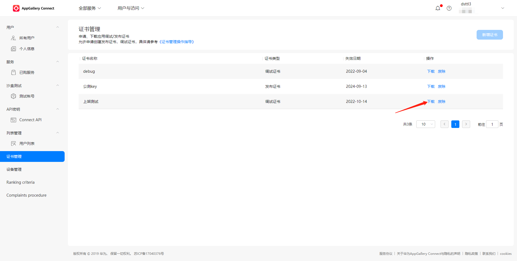Open Complaints procedure in the sidebar
The height and width of the screenshot is (261, 517).
[x=26, y=195]
